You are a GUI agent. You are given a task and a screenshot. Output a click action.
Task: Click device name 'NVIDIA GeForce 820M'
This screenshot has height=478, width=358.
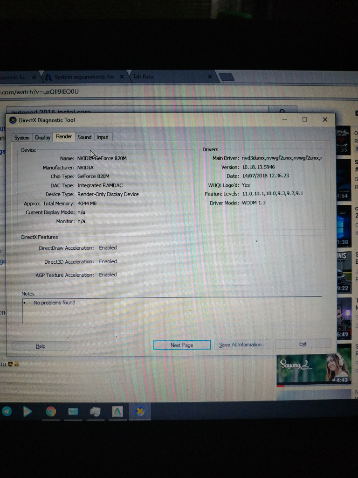coord(102,158)
